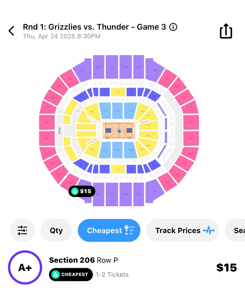Screen dimensions: 245x306
Task: Select purple section 225 on map
Action: (x=112, y=67)
